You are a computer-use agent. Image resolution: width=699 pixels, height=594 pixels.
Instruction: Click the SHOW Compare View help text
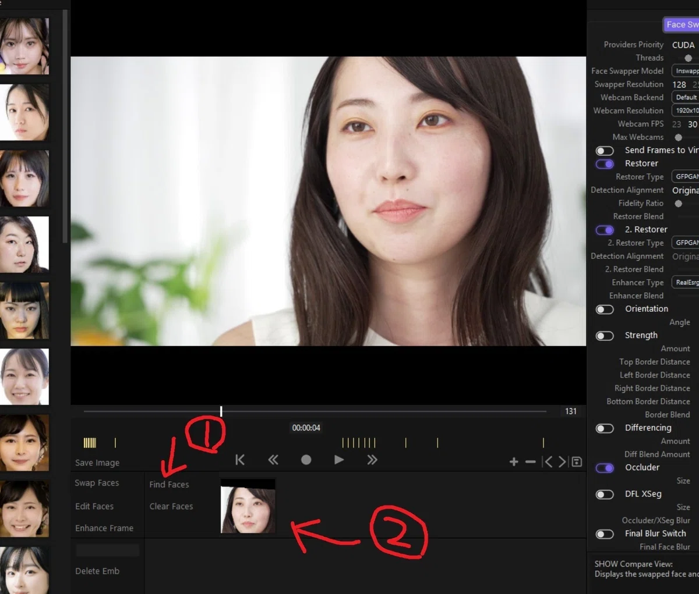(646, 569)
